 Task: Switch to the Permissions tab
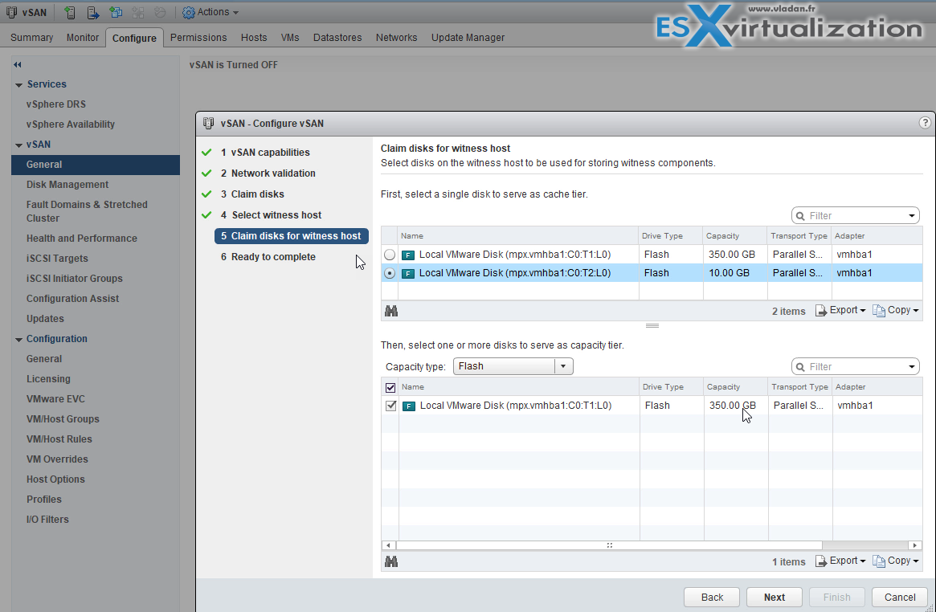coord(198,38)
